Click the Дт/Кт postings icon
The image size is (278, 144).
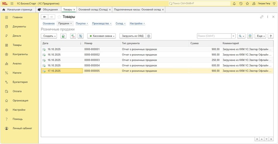pos(73,36)
